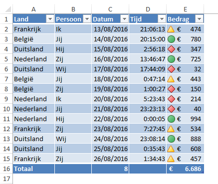The width and height of the screenshot is (218, 184).
Task: Open the Tijd column filter arrow
Action: 162,19
